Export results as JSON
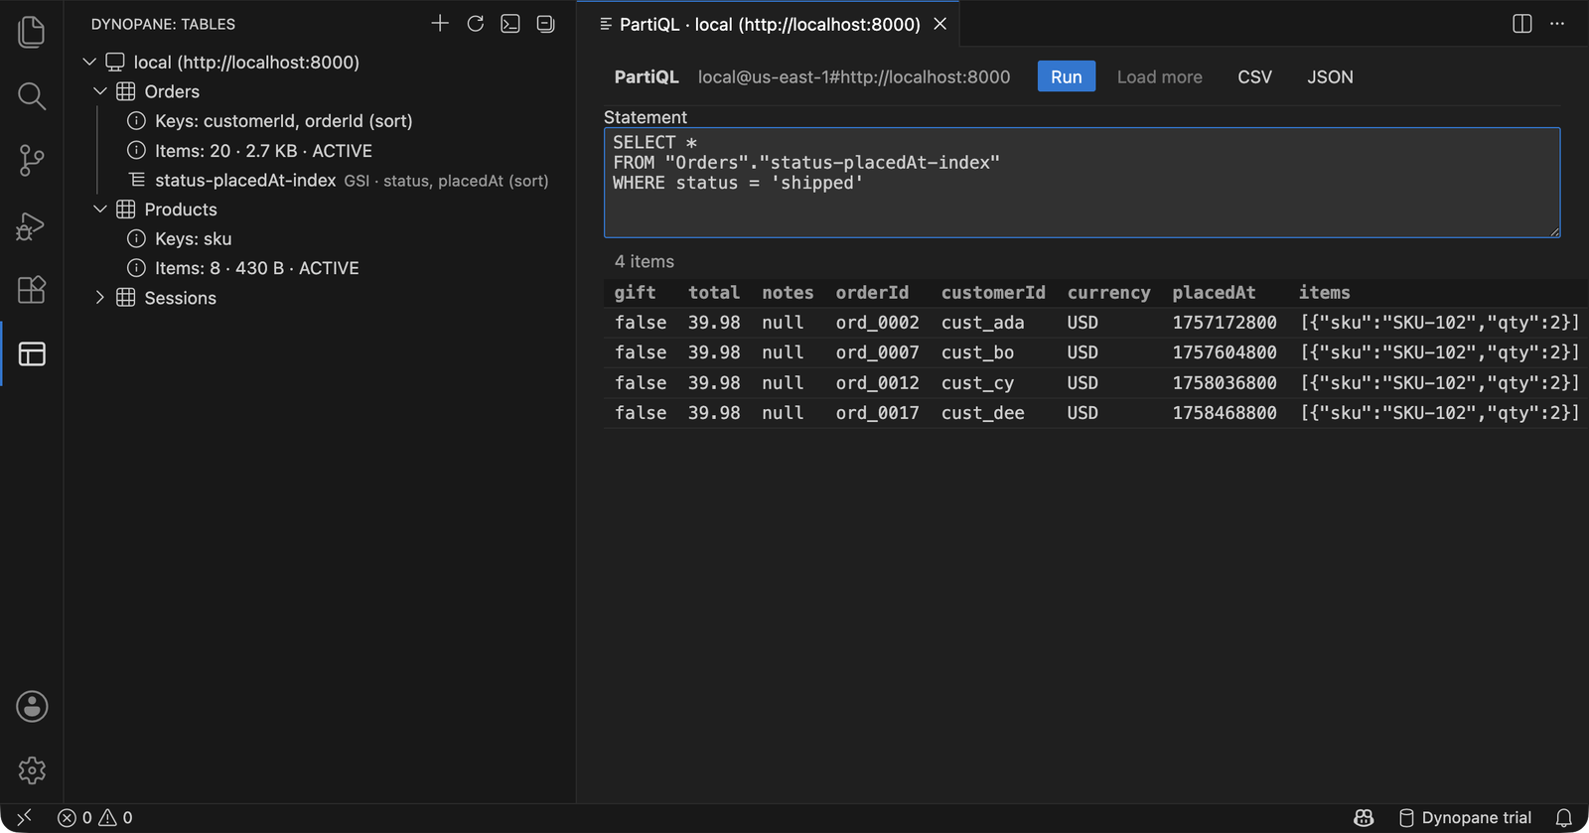1589x833 pixels. (1330, 76)
